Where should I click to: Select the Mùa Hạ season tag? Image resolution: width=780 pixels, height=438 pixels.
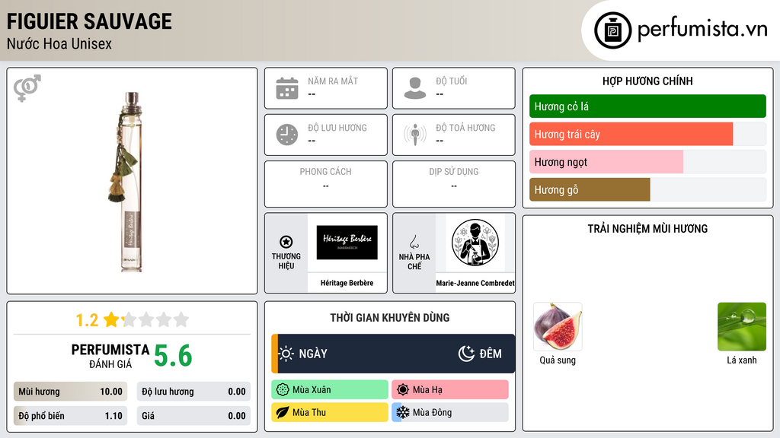pos(450,390)
